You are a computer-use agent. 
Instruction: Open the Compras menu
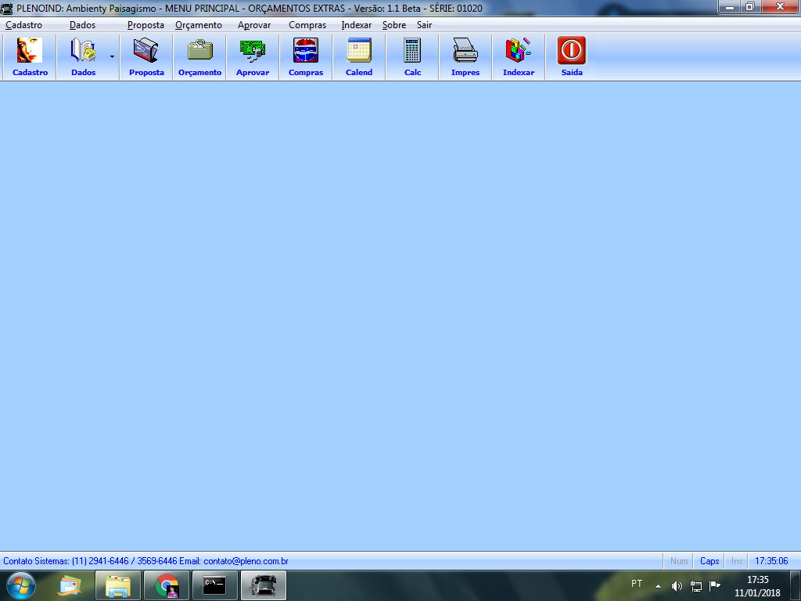click(307, 25)
